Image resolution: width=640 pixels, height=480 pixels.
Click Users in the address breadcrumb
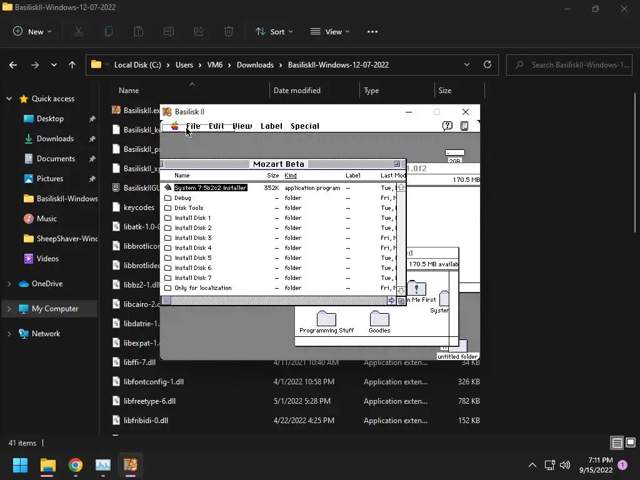click(184, 65)
